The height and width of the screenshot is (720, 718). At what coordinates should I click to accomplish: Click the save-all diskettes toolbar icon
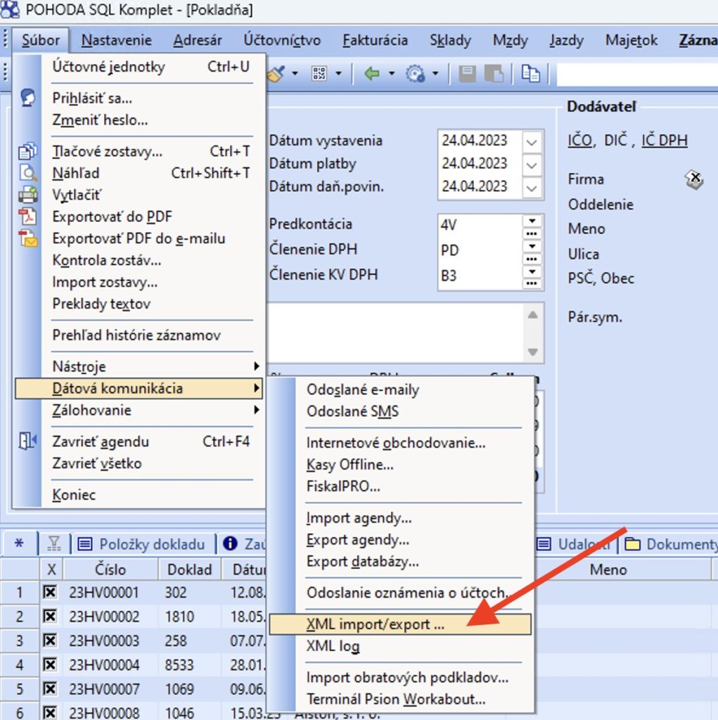pos(494,73)
